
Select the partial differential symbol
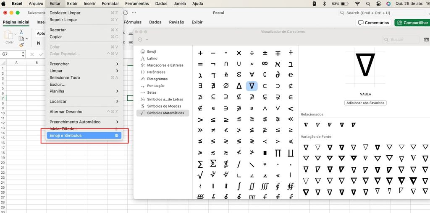278,74
